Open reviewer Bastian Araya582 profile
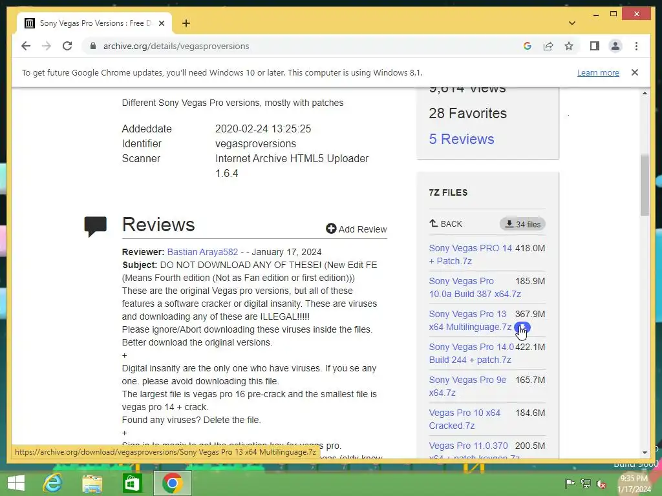Image resolution: width=662 pixels, height=496 pixels. 202,252
